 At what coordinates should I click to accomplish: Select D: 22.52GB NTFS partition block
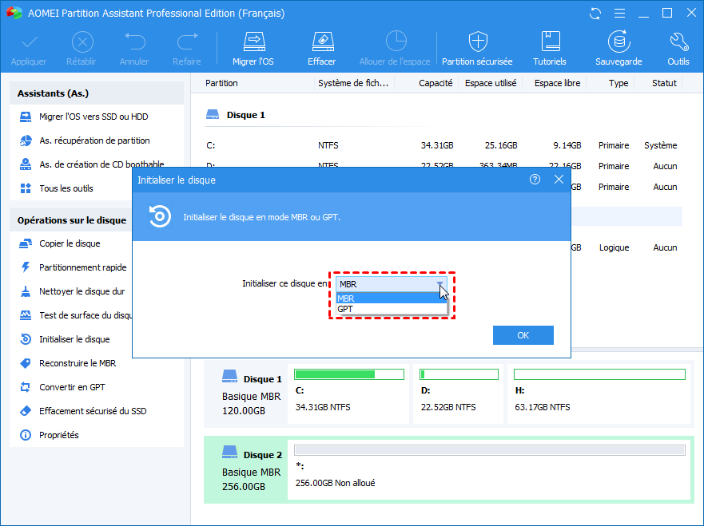(x=459, y=394)
